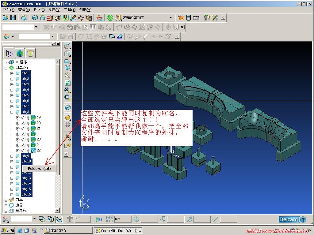The image size is (314, 235).
Task: Open the 显示(D) menu
Action: (x=54, y=10)
